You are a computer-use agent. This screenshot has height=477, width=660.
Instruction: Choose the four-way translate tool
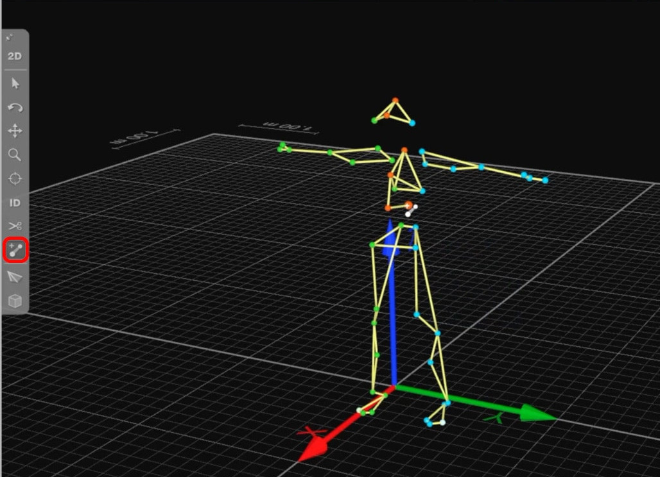(15, 131)
